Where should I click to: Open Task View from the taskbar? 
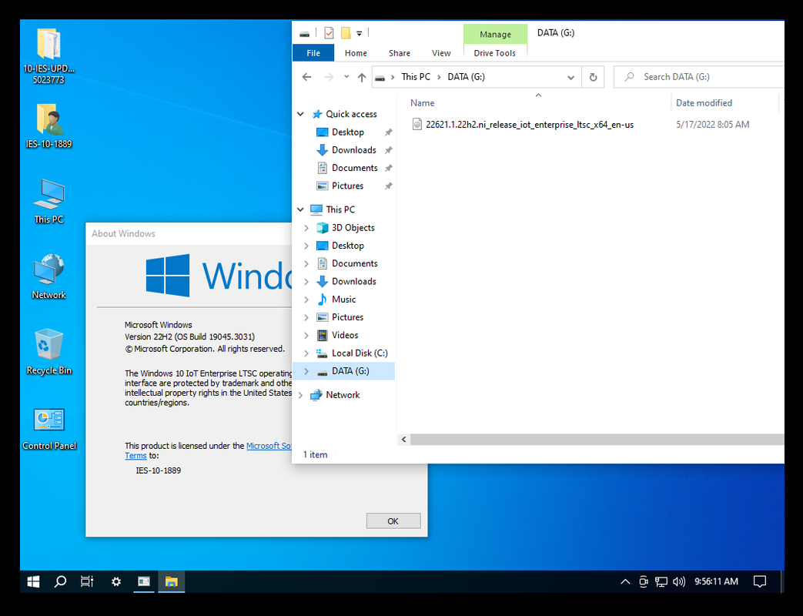(x=87, y=581)
